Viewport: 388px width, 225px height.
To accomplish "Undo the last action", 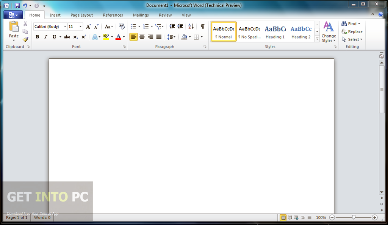I will click(x=25, y=5).
